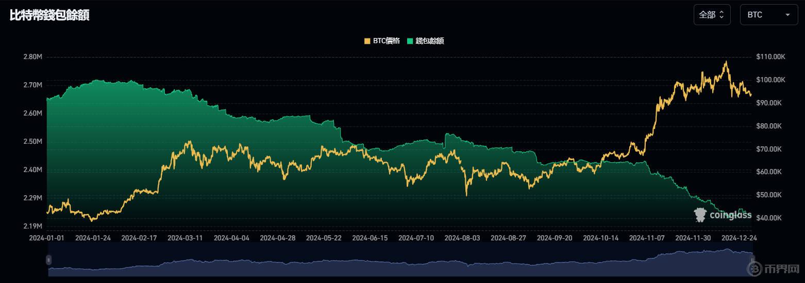Click the $50.00K right axis label
Viewport: 805px width, 283px height.
[769, 195]
